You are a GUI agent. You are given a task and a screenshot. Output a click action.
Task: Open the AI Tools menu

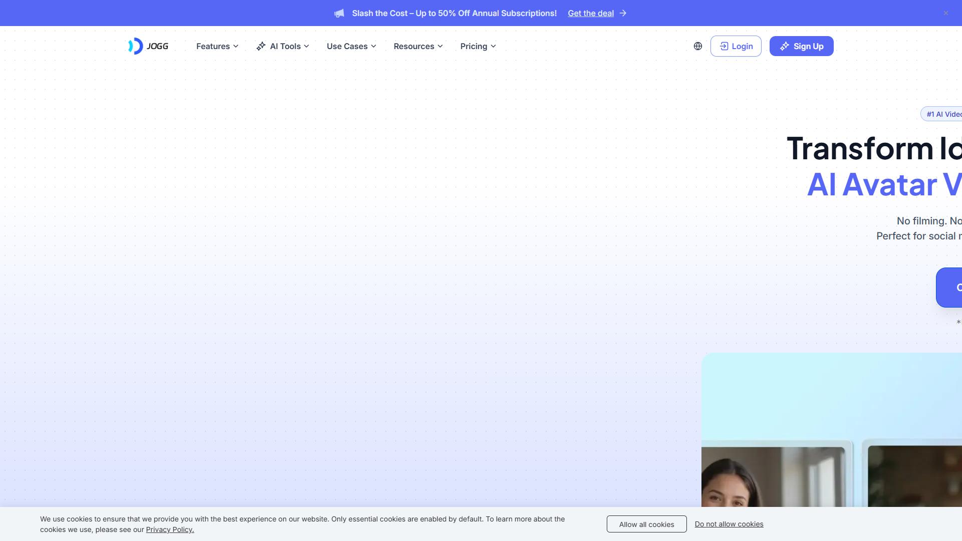[283, 46]
